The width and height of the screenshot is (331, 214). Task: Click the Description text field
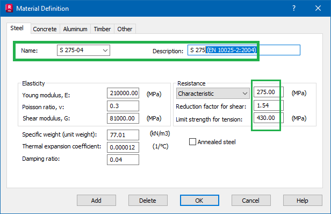click(244, 50)
